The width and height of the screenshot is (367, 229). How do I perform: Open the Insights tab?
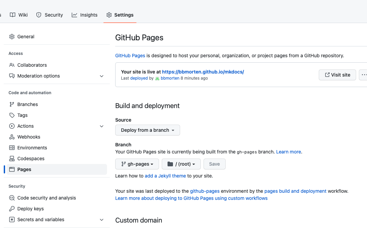point(85,15)
